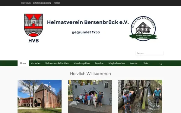Focus the Suche search field

point(149,53)
